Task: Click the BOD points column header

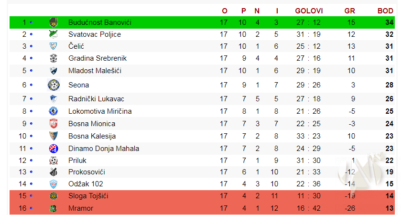Action: (x=385, y=11)
